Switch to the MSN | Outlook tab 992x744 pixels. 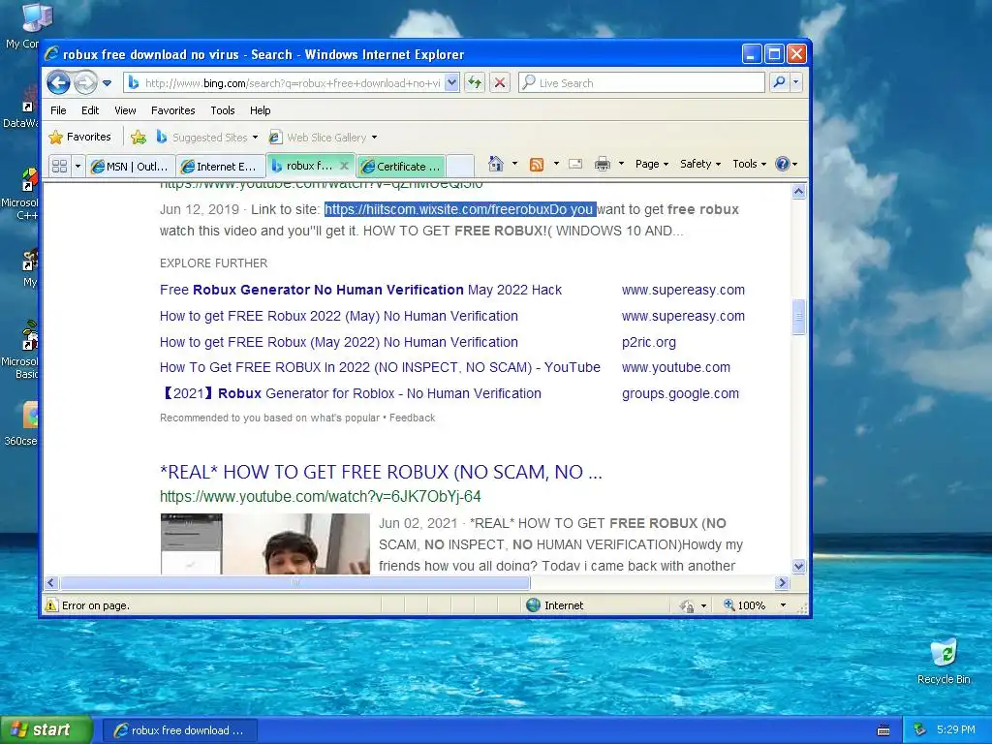point(131,167)
